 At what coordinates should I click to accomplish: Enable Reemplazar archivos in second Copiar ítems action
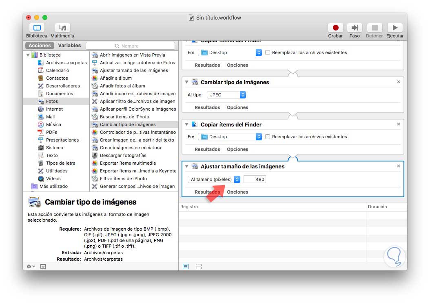[x=268, y=137]
